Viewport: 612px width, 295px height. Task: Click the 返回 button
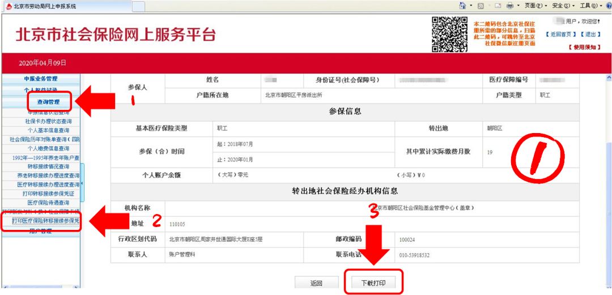click(317, 283)
